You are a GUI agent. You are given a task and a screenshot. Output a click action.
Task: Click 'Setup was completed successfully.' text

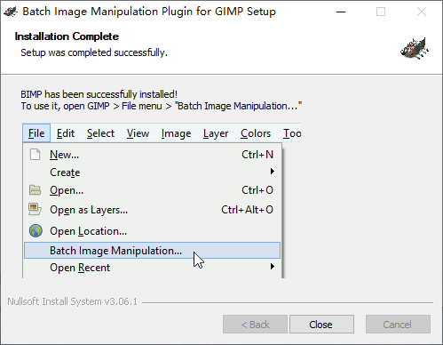coord(94,52)
